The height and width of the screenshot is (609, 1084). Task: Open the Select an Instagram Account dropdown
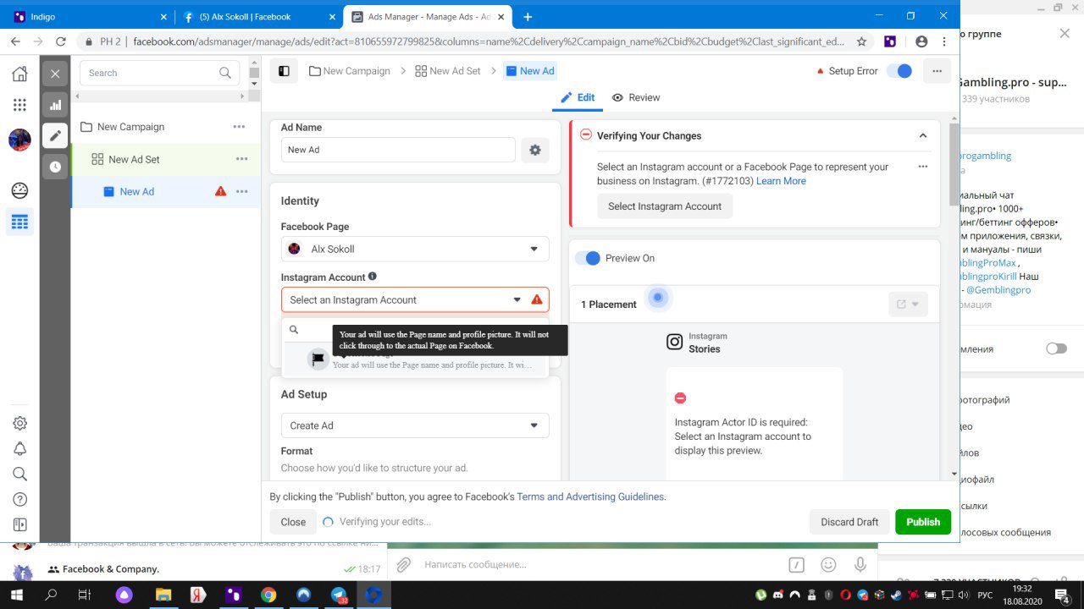[415, 299]
